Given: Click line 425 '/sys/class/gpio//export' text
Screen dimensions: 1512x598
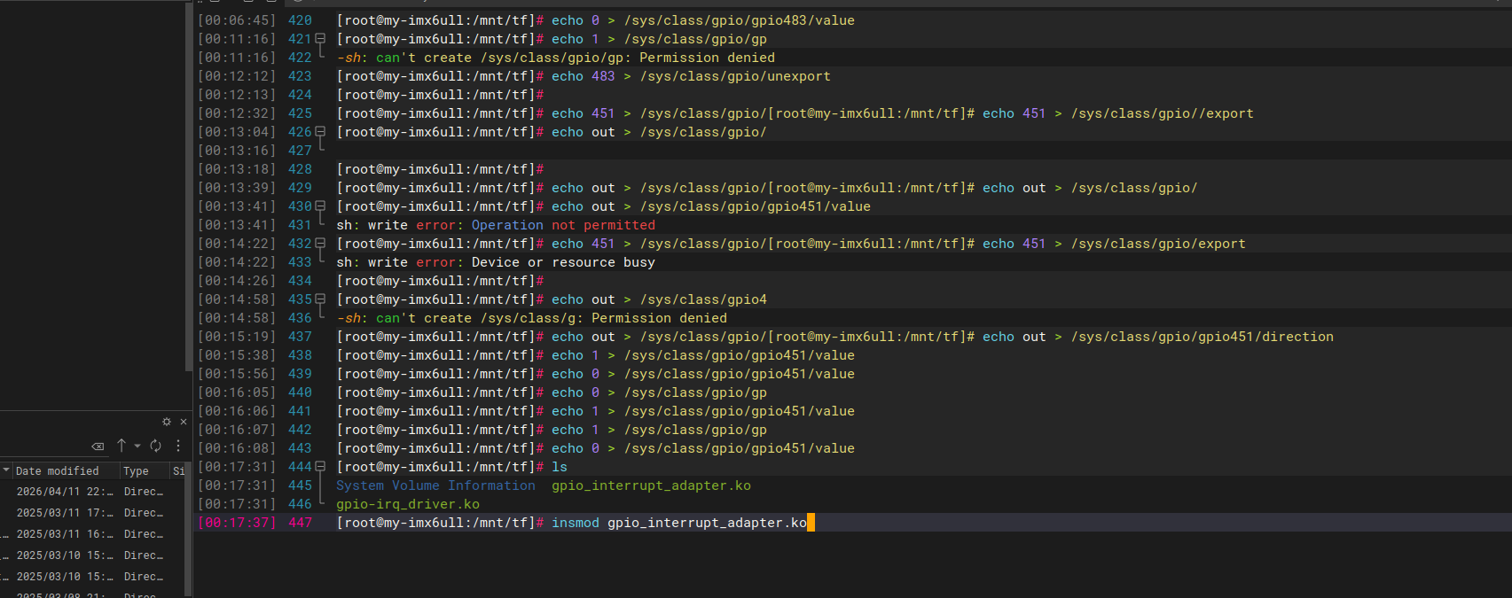Looking at the screenshot, I should [1163, 113].
